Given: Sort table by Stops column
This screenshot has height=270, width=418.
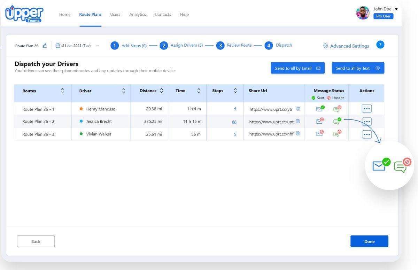Looking at the screenshot, I should click(235, 91).
